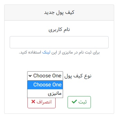Click the red X icon on انصراف
119x118 pixels.
pyautogui.click(x=33, y=102)
